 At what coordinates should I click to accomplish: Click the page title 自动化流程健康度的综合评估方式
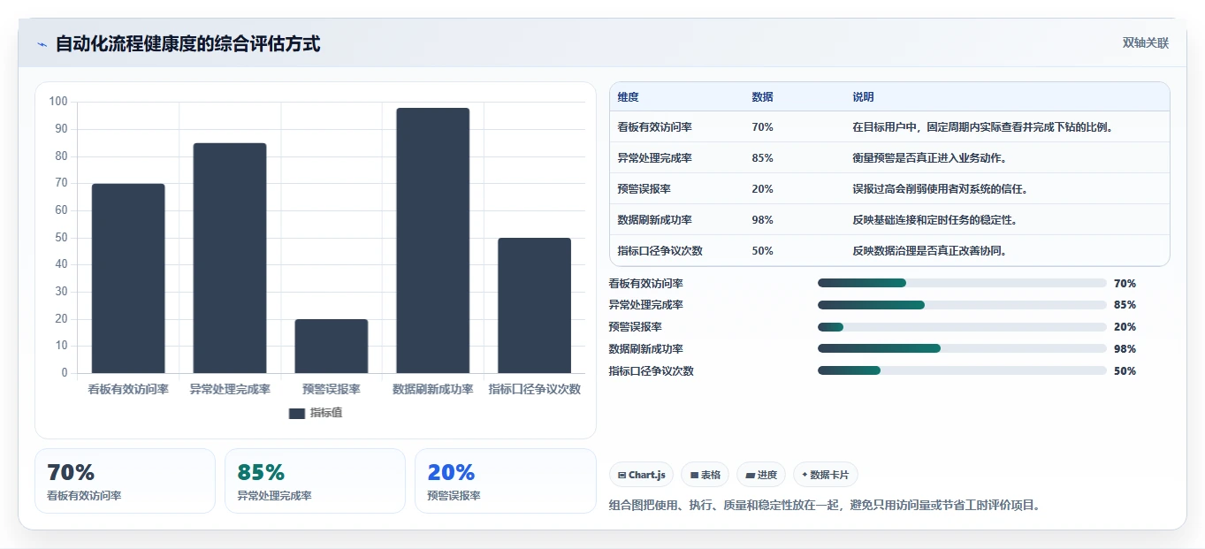point(187,44)
